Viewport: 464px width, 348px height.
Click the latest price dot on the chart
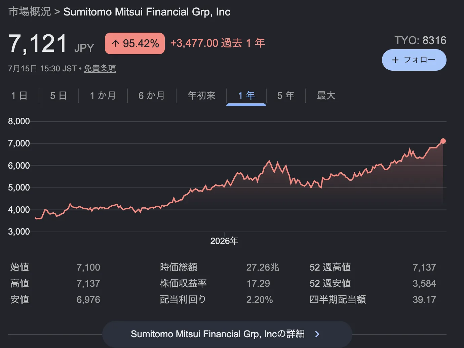(443, 141)
